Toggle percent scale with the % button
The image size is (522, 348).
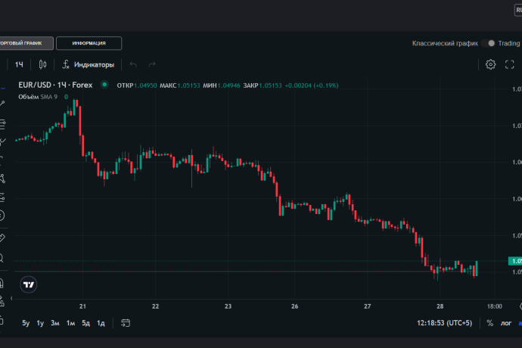pos(489,323)
